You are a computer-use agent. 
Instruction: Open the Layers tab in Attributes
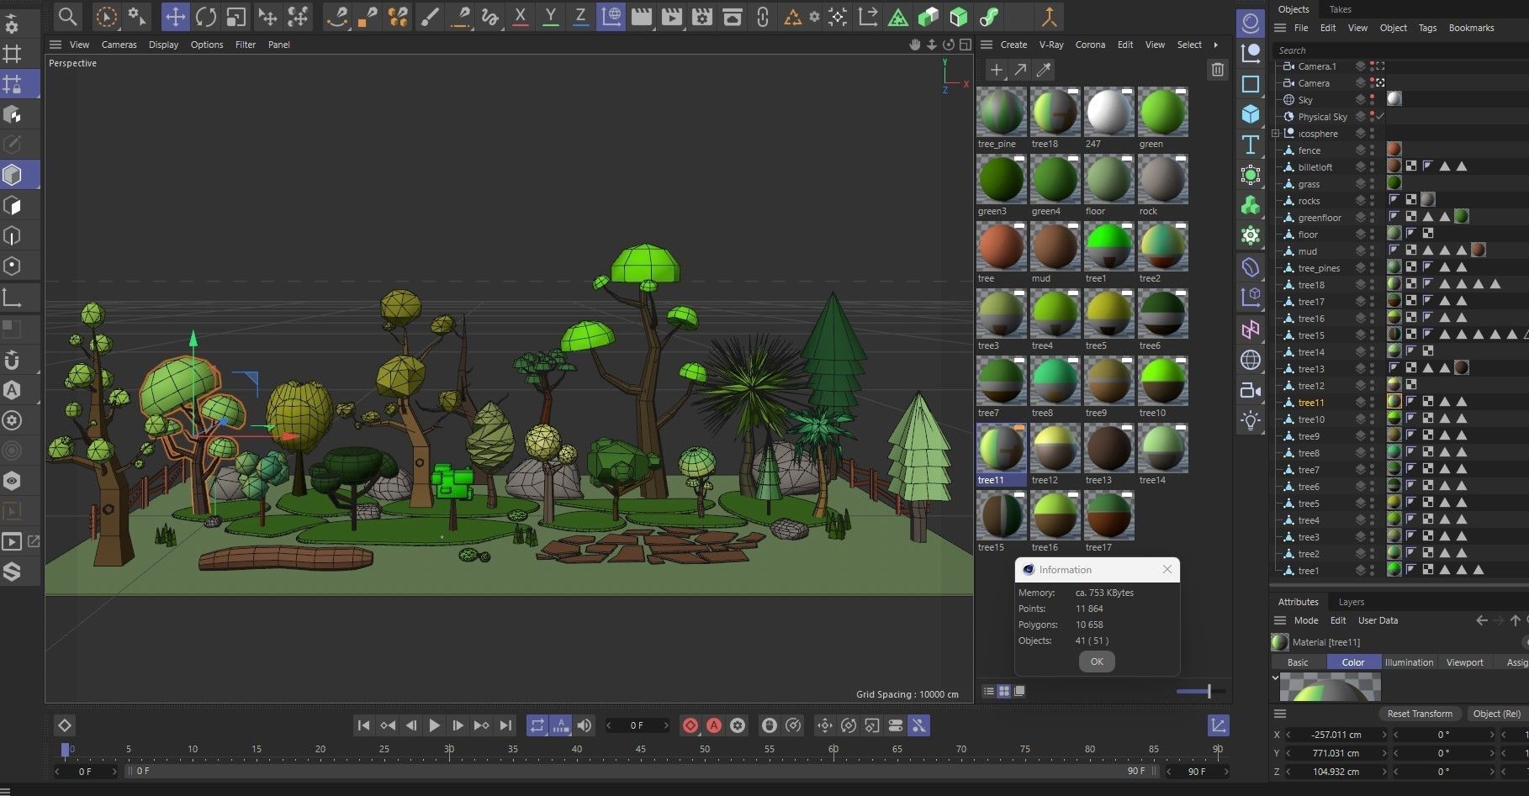1351,602
